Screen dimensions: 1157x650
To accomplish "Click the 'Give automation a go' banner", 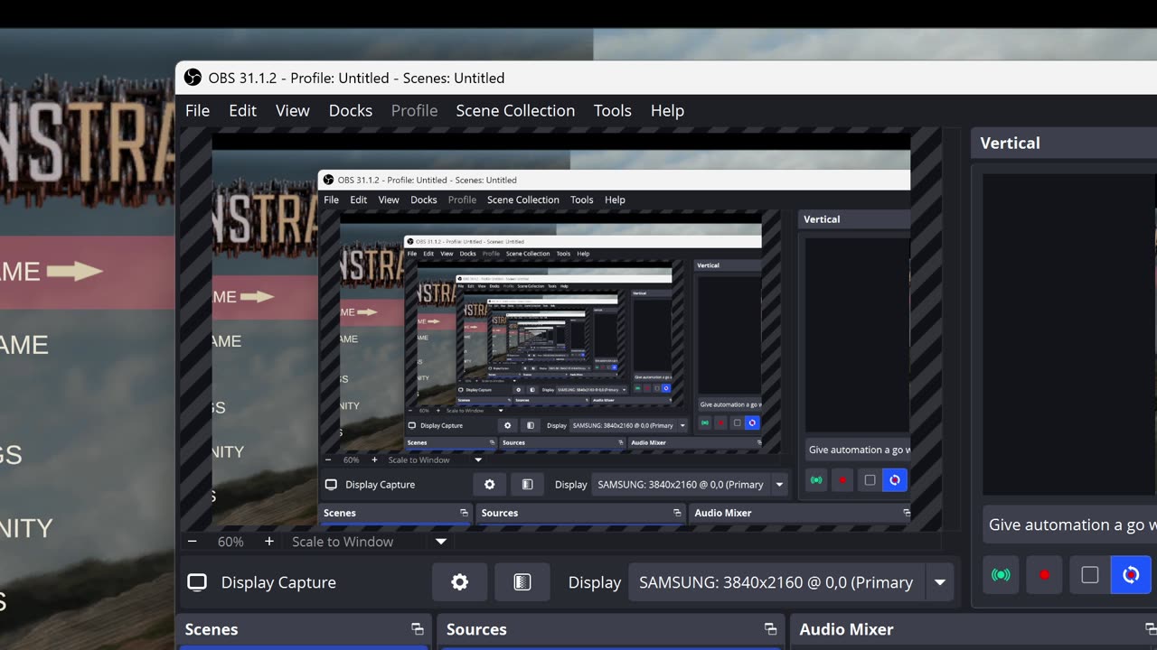I will (x=1069, y=525).
